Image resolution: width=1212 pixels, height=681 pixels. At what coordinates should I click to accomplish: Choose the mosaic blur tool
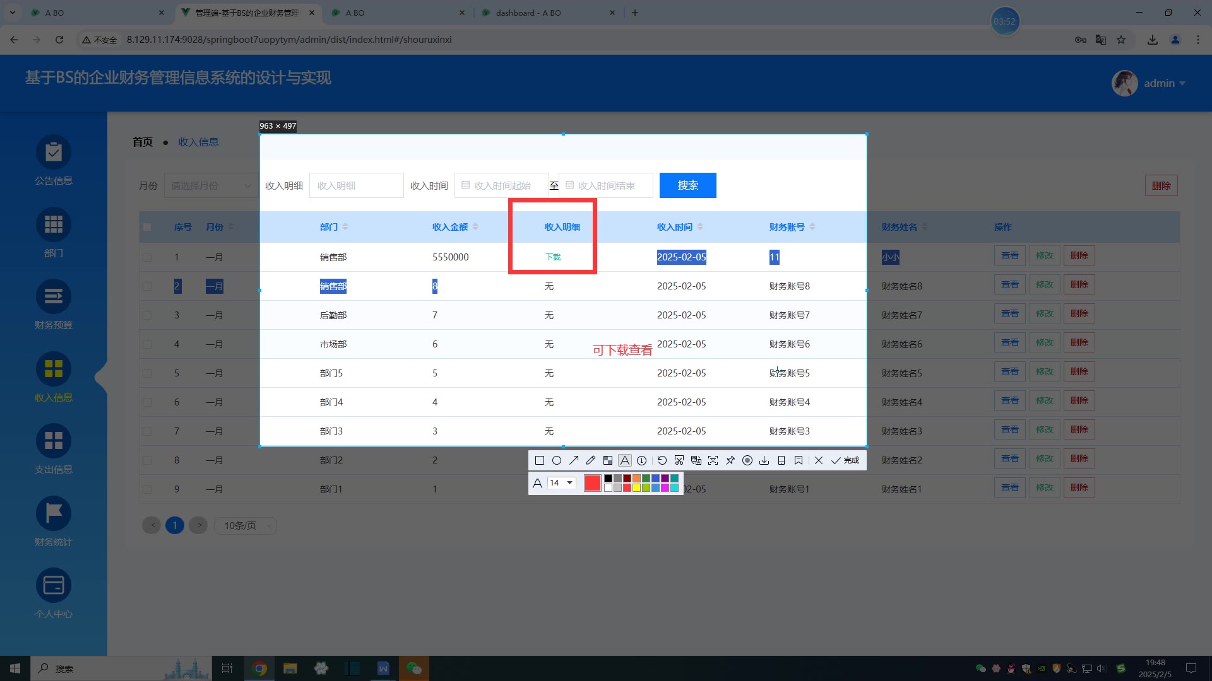[608, 460]
